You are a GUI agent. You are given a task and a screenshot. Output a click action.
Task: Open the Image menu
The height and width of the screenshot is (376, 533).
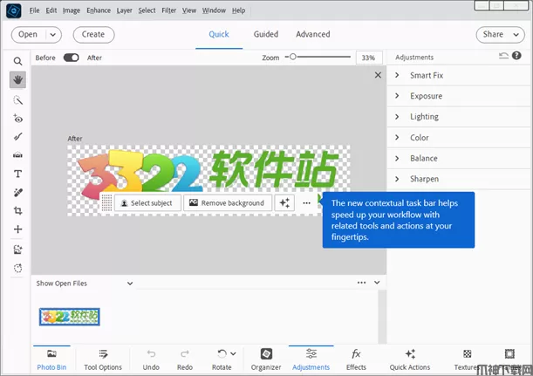coord(72,10)
